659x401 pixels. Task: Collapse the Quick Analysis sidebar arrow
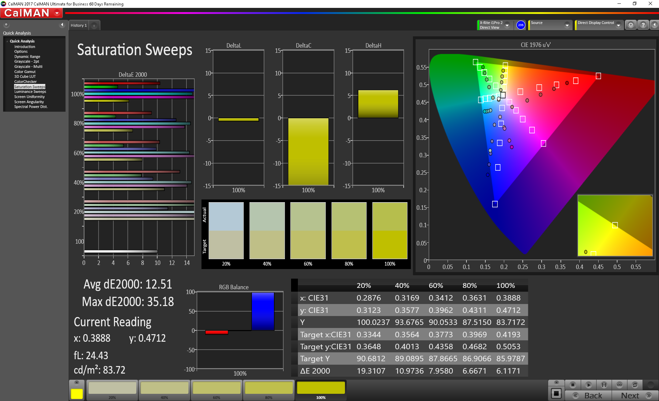[x=62, y=25]
